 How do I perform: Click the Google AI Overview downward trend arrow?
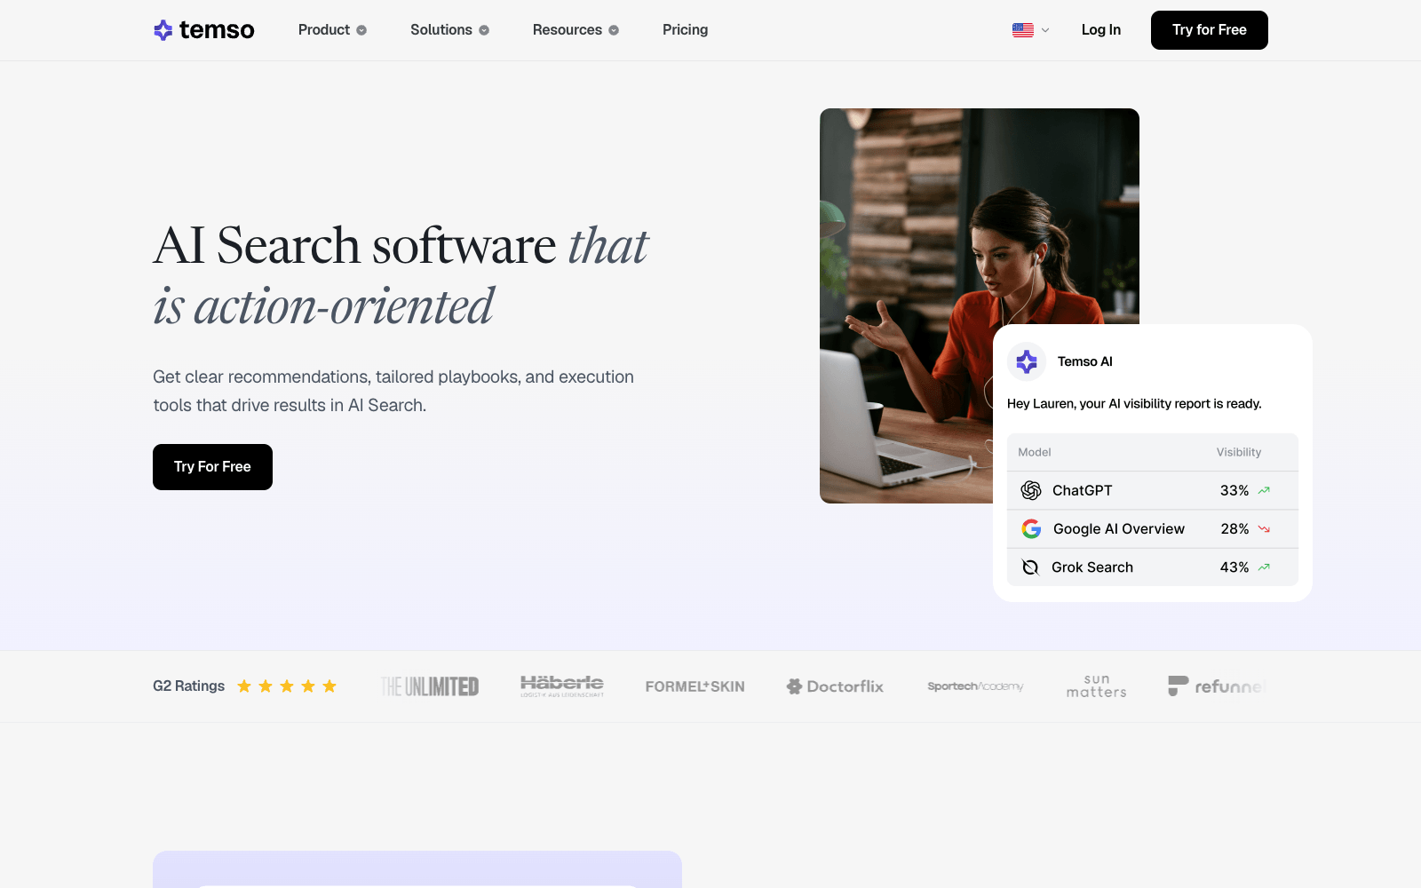tap(1264, 529)
